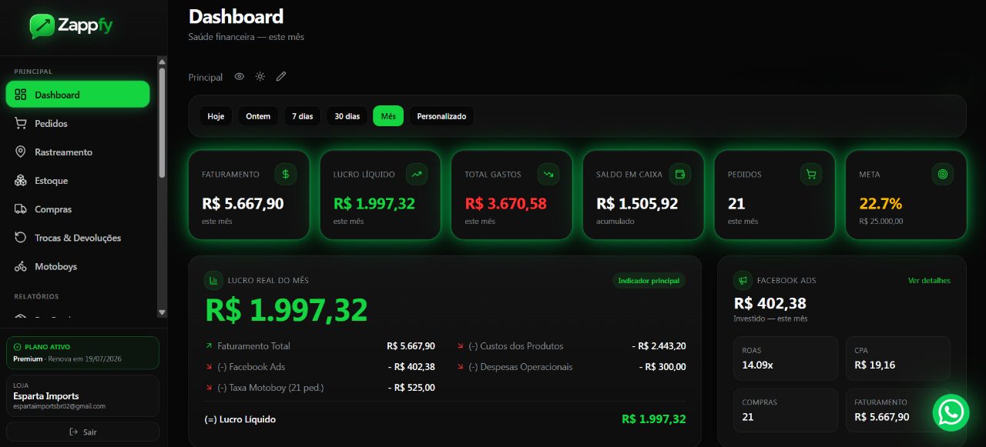This screenshot has width=986, height=447.
Task: Click the bar chart icon by Lucro Real
Action: 213,281
